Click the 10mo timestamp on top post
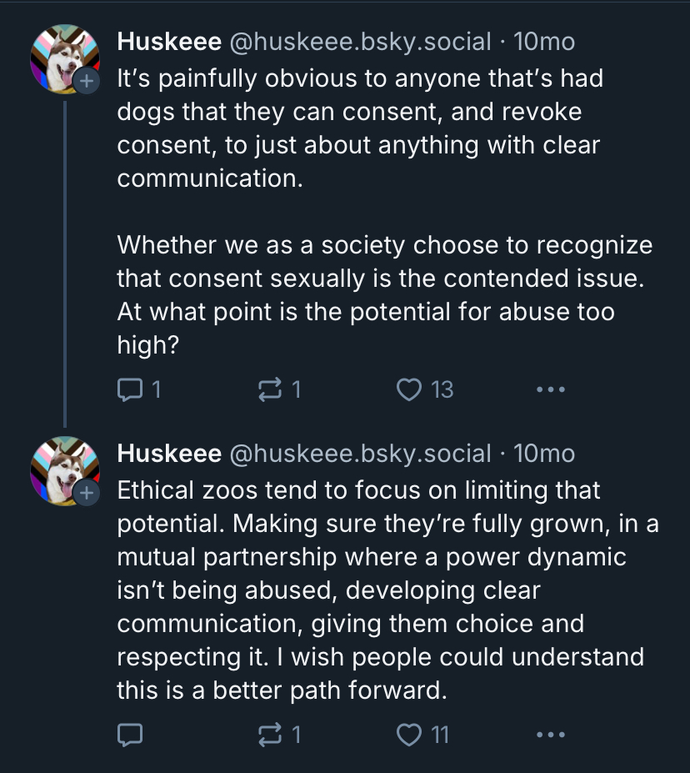The height and width of the screenshot is (773, 690). click(x=544, y=41)
